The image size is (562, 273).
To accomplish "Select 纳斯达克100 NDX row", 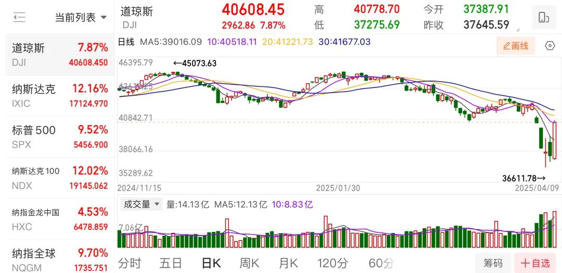I will [x=60, y=178].
